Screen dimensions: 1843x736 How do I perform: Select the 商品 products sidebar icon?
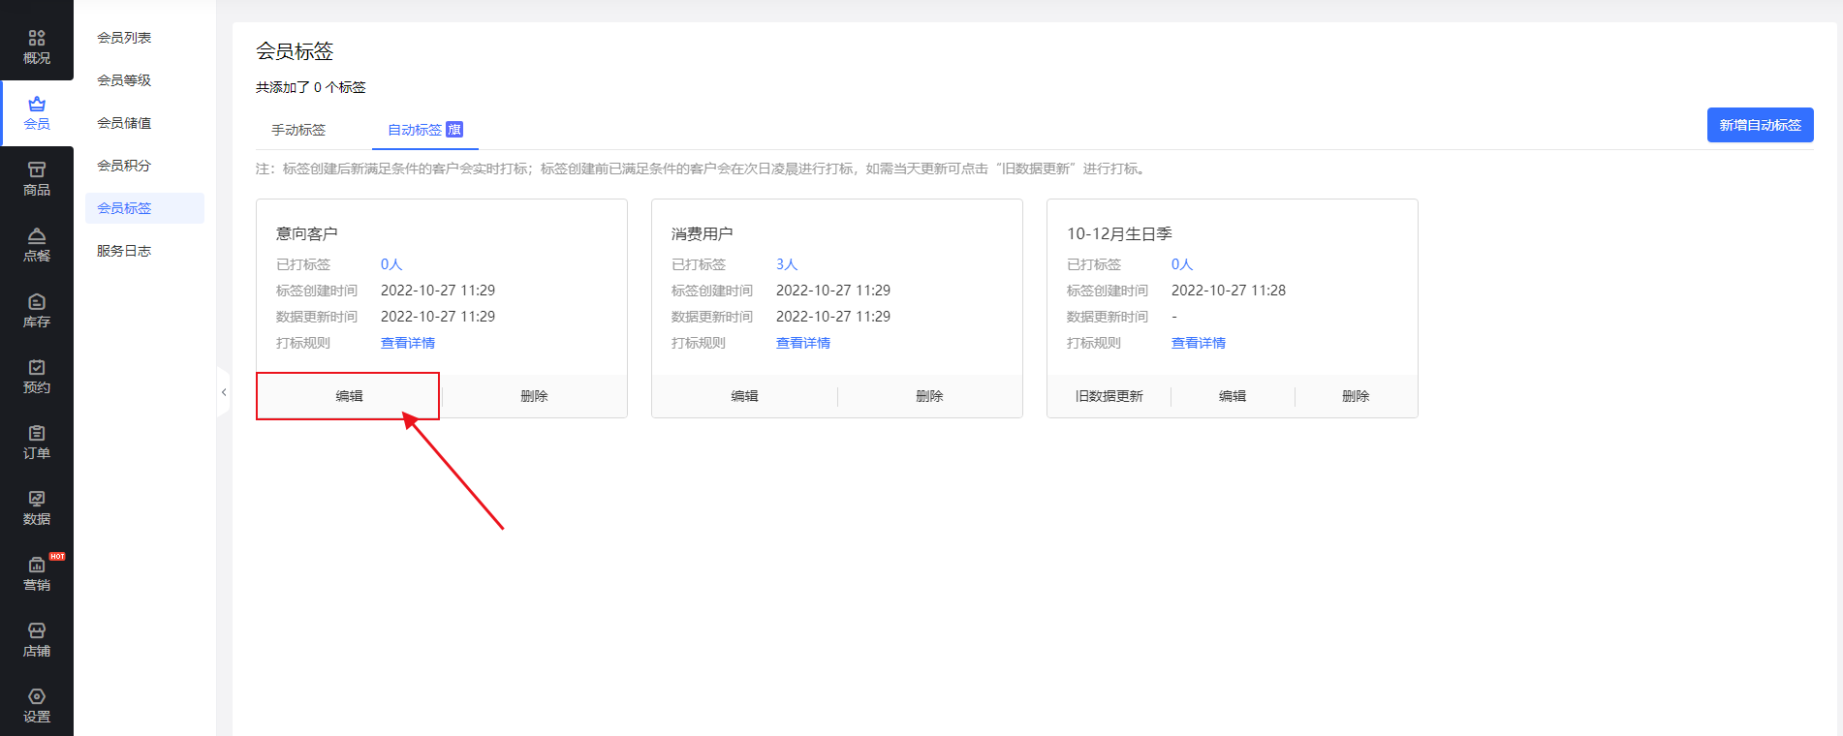tap(37, 179)
